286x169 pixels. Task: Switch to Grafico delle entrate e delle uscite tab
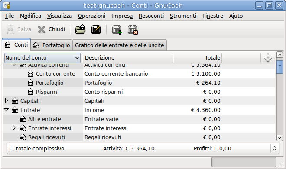pos(120,45)
